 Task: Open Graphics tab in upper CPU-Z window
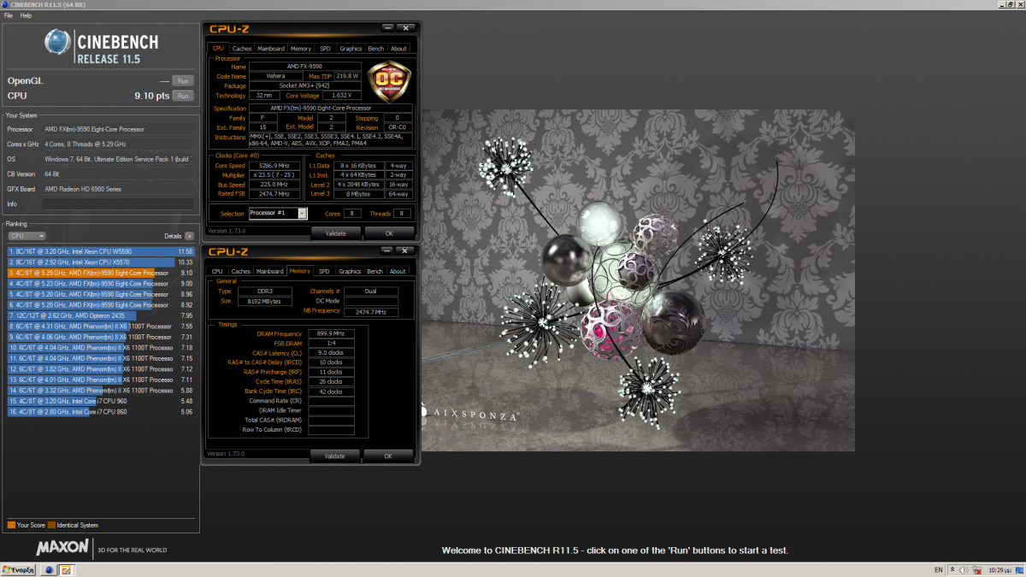[351, 49]
